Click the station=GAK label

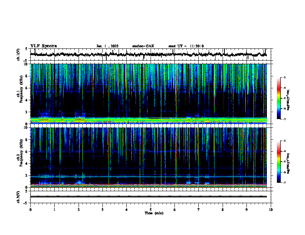143,46
